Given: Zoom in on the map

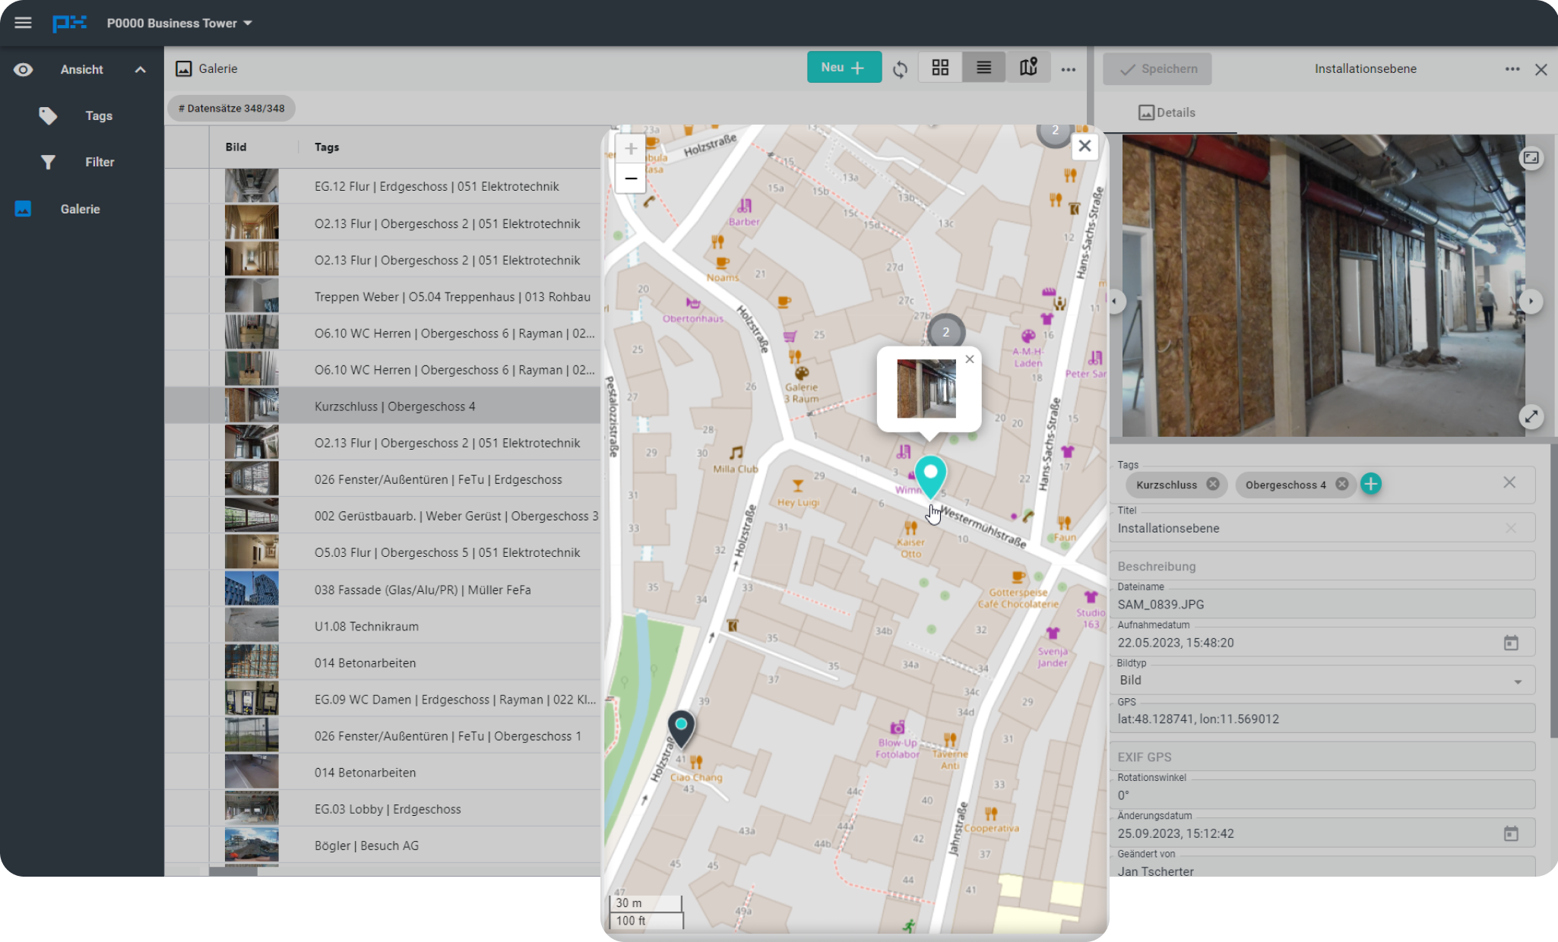Looking at the screenshot, I should click(x=630, y=149).
